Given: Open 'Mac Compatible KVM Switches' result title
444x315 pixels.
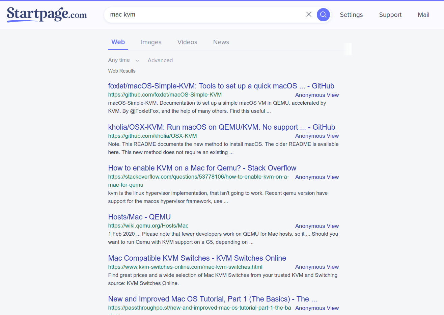Looking at the screenshot, I should pyautogui.click(x=197, y=258).
